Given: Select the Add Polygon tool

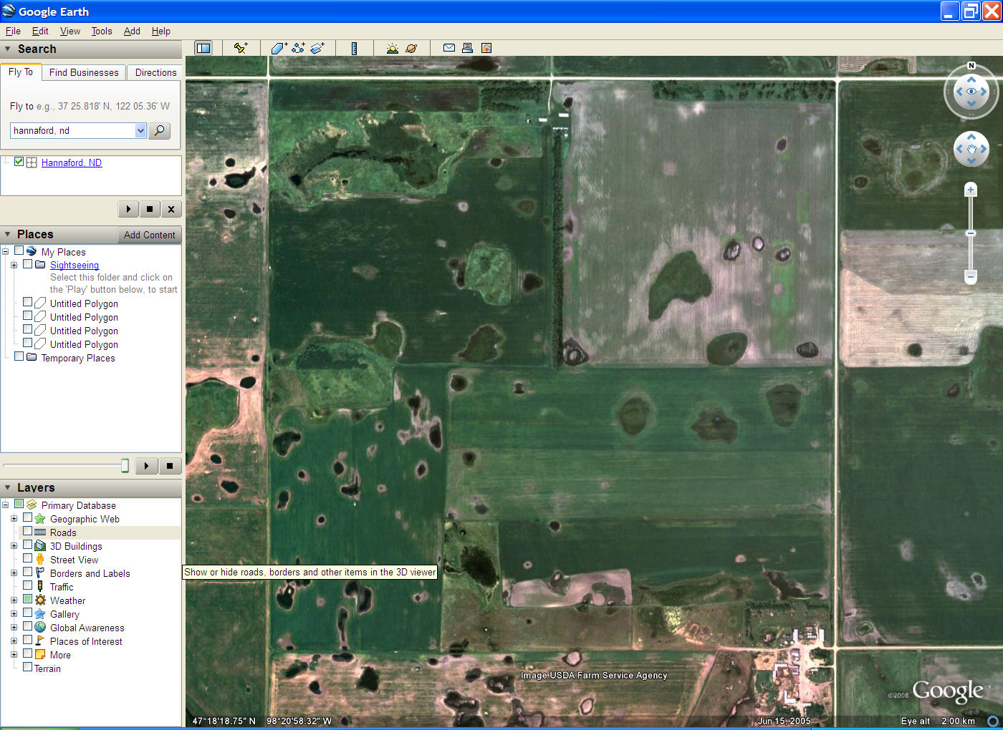Looking at the screenshot, I should tap(279, 48).
